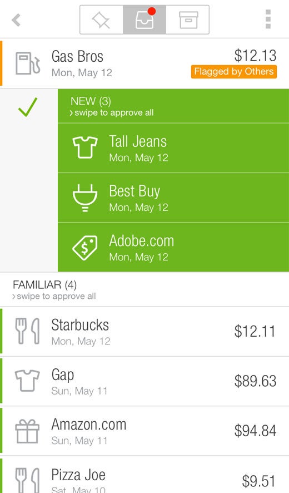Open the archive box tab
The image size is (289, 493).
(x=187, y=19)
